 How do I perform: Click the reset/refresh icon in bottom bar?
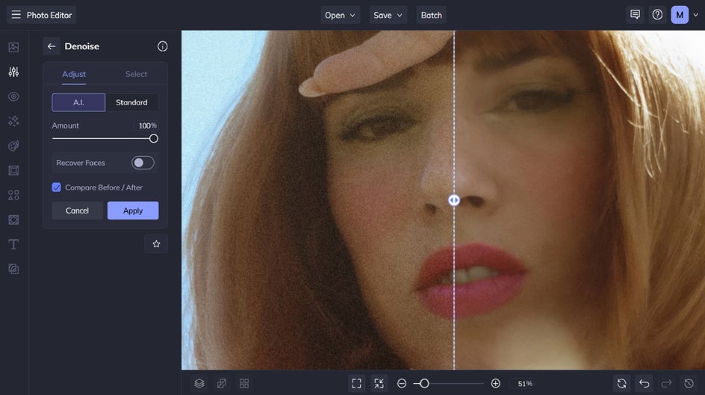[x=622, y=383]
